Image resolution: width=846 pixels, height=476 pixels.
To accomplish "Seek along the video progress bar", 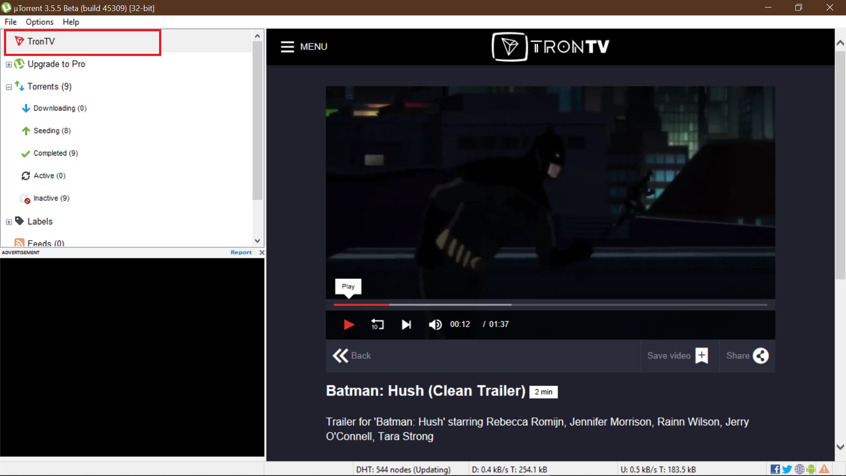I will pos(550,305).
